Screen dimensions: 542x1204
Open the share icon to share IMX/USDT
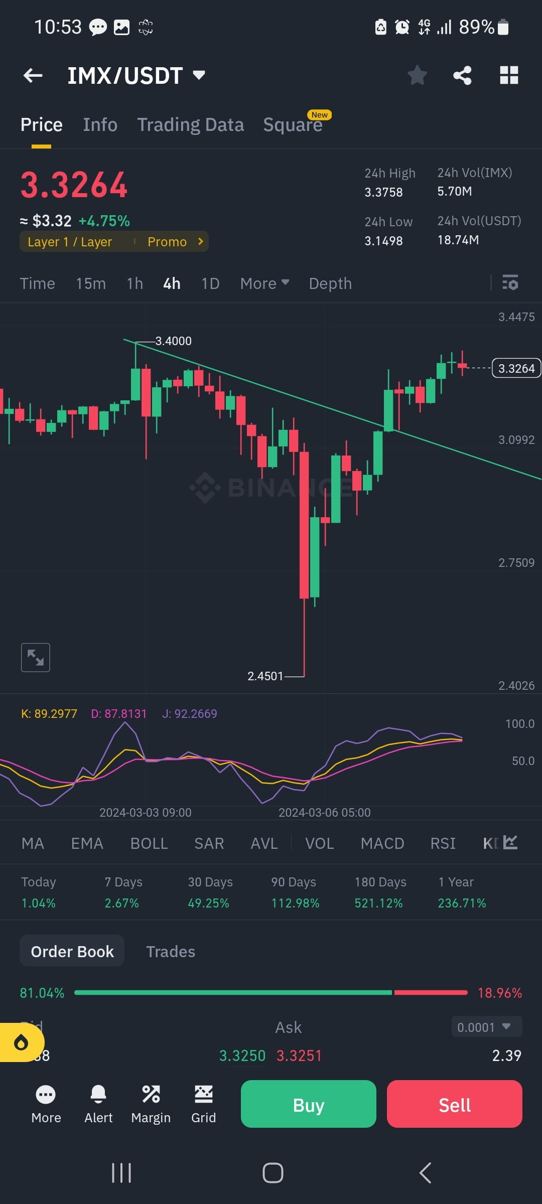(x=462, y=75)
